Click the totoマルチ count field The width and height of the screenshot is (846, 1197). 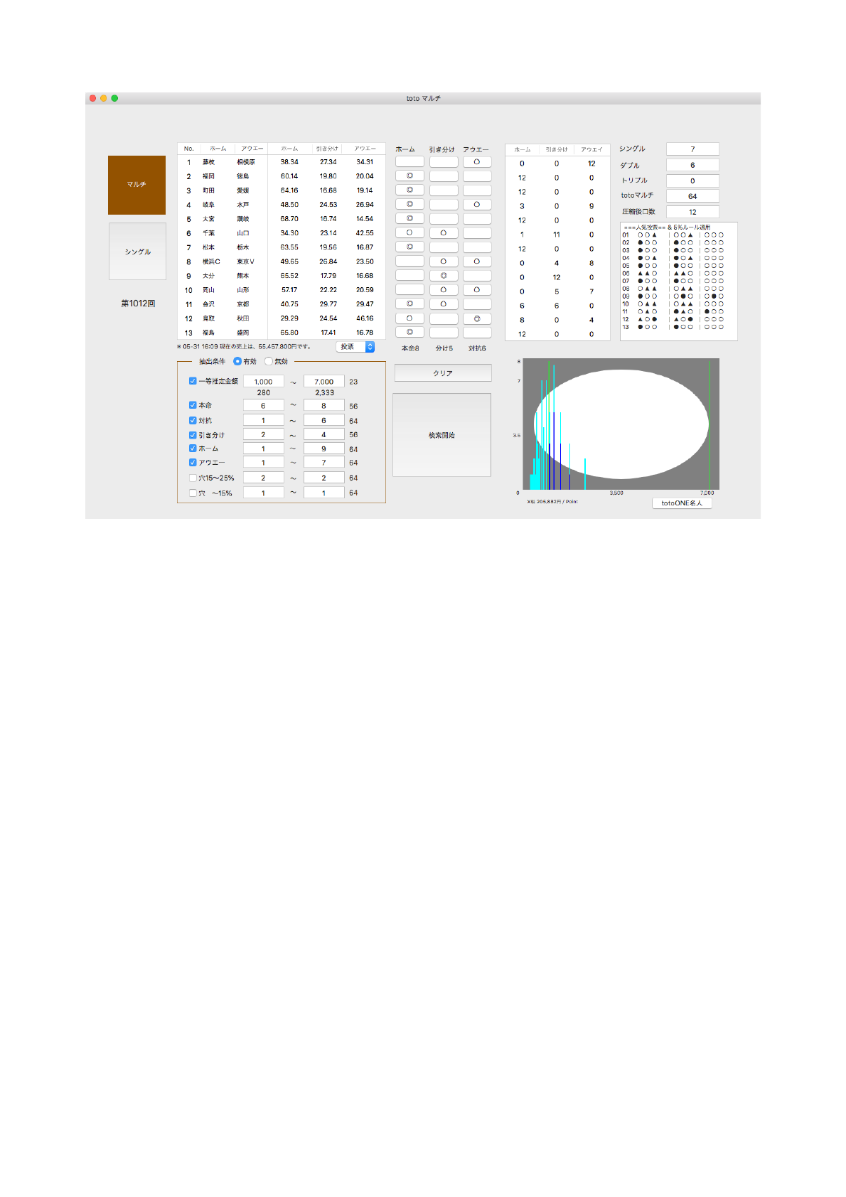point(692,196)
